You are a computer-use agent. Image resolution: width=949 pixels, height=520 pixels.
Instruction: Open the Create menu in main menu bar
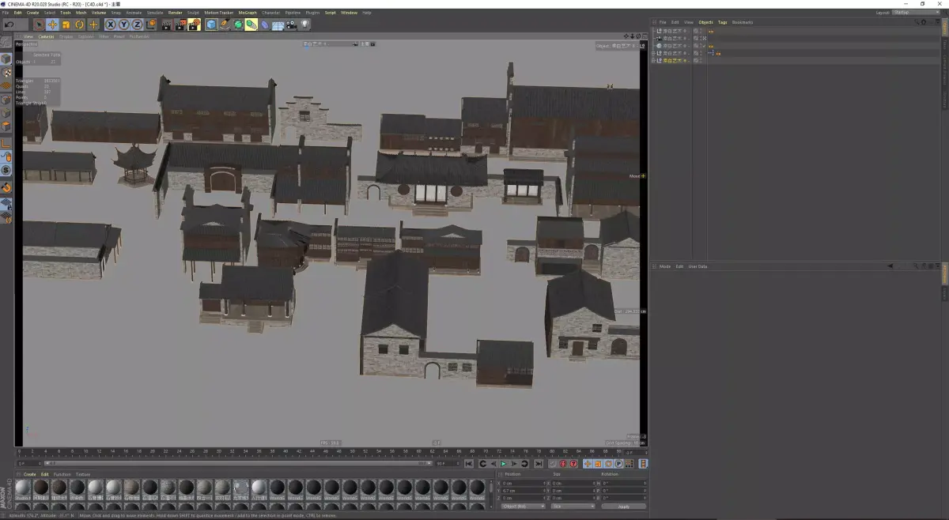[x=32, y=13]
